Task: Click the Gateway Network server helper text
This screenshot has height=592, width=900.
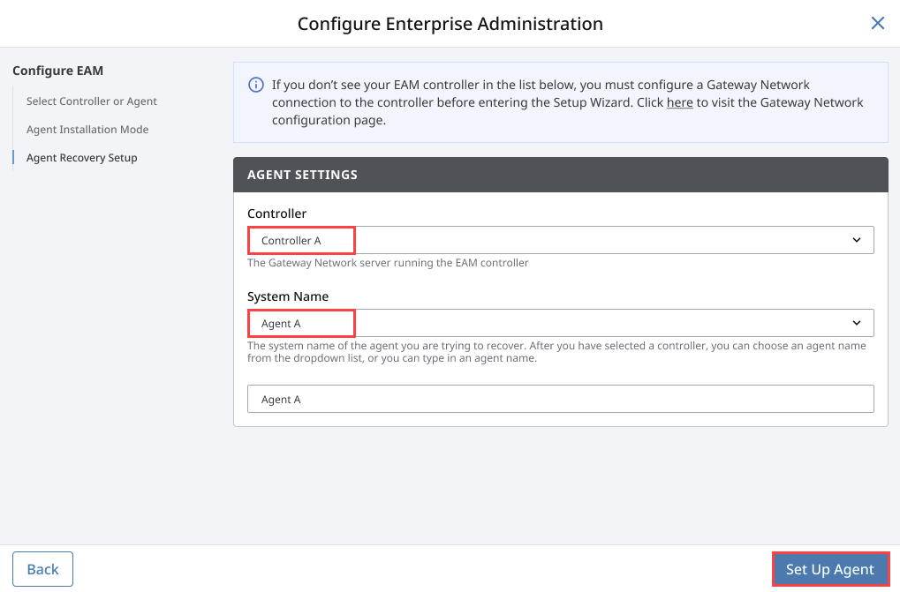Action: coord(388,263)
